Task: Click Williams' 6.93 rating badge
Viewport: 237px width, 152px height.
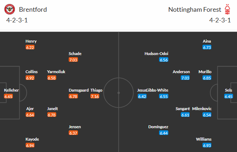Action: click(207, 145)
